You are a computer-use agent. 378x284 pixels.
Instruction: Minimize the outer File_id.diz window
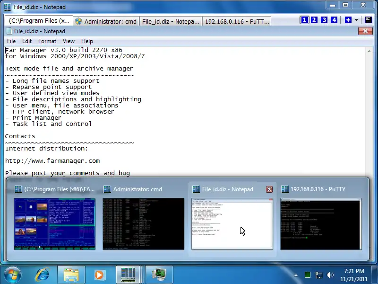click(x=333, y=5)
